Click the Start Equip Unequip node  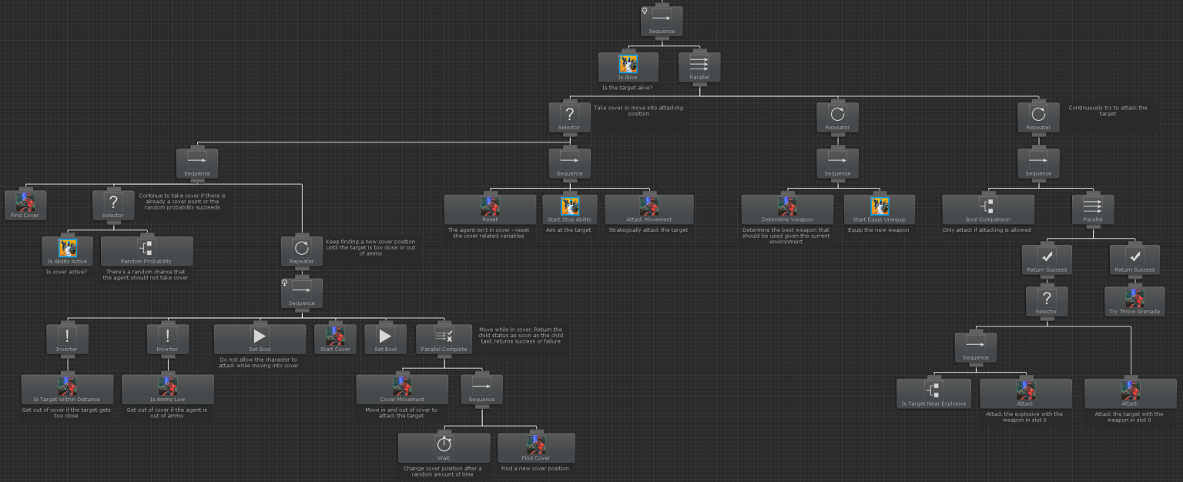880,209
